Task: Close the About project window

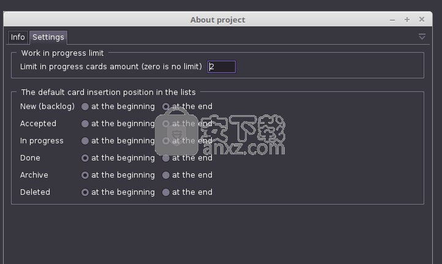Action: coord(422,19)
